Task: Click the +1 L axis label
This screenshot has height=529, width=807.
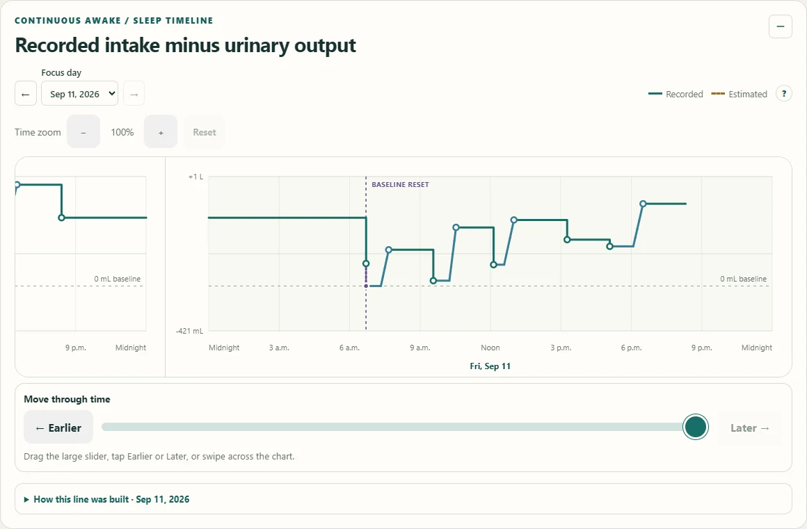Action: point(195,177)
